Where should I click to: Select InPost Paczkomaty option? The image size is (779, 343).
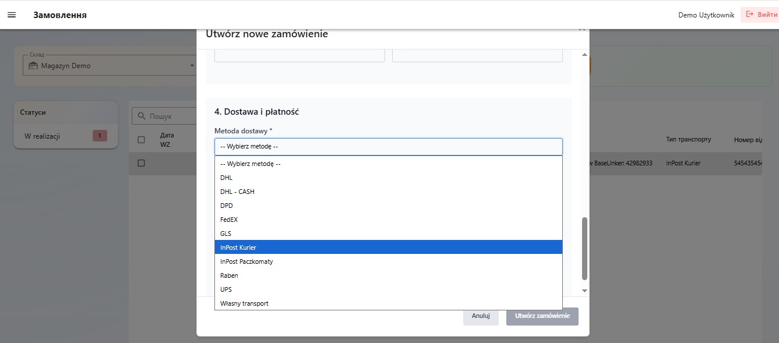tap(389, 261)
